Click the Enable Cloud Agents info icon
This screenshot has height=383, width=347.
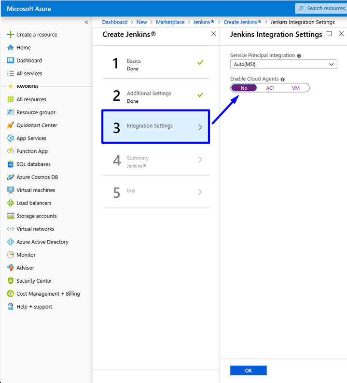pos(282,79)
